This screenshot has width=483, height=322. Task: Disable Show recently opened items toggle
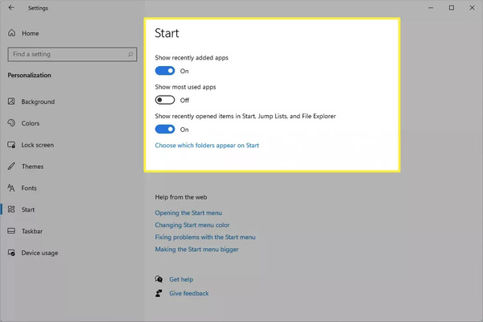(x=165, y=130)
